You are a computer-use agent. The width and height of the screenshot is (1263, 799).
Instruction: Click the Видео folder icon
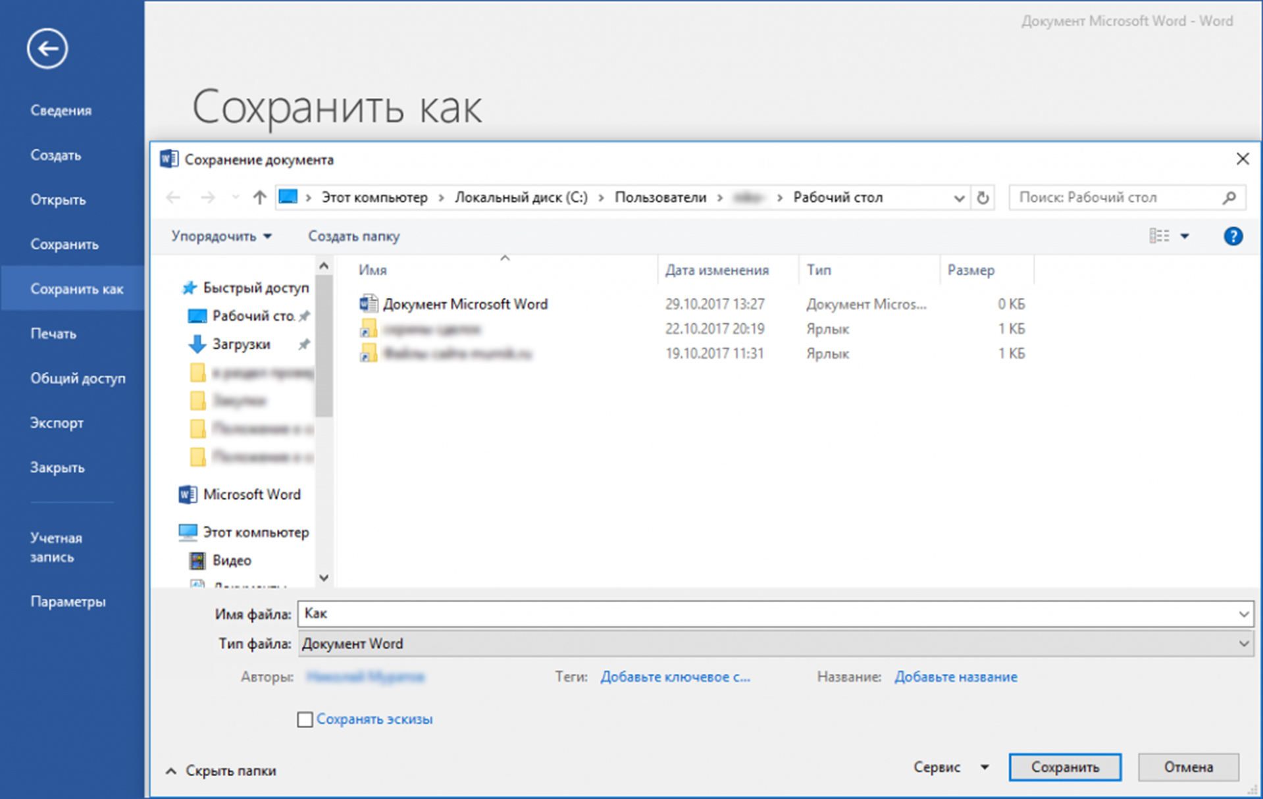pos(197,560)
